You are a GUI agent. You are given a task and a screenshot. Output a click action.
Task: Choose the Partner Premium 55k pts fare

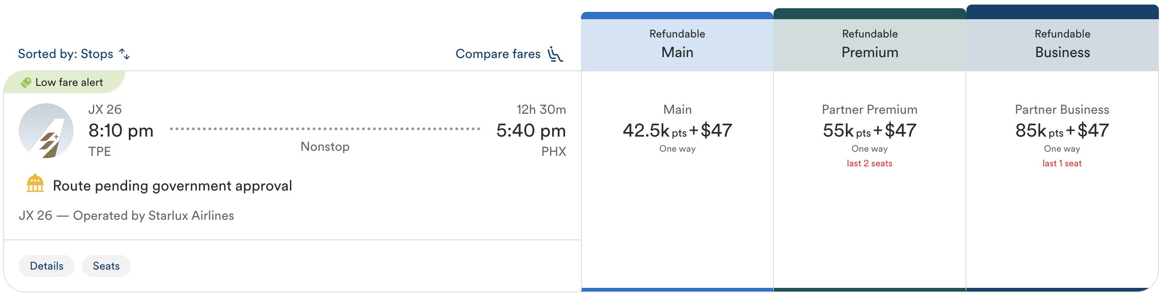(870, 131)
